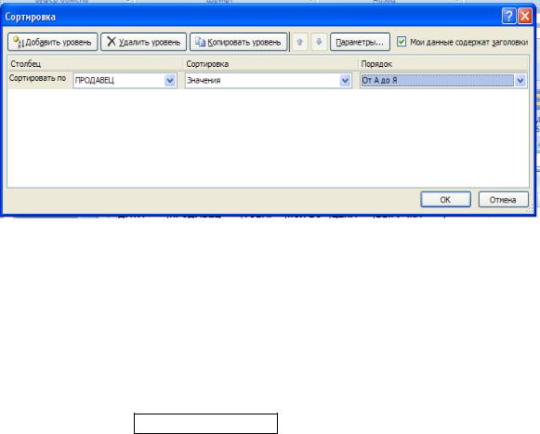Open the Параметры... sort options
This screenshot has width=540, height=434.
[x=360, y=42]
